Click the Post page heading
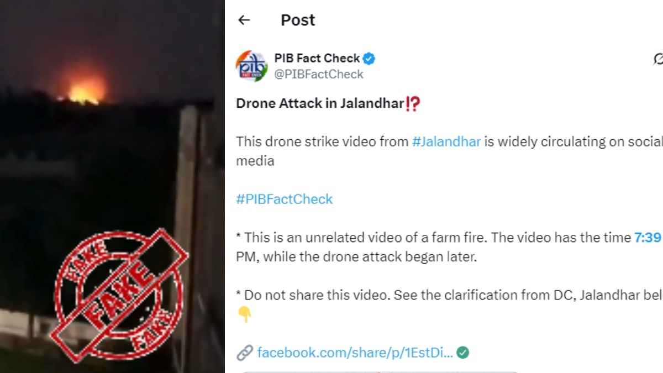The image size is (663, 373). pos(298,20)
